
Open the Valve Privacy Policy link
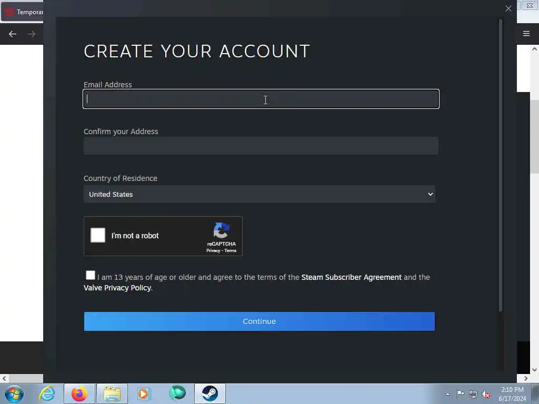pos(117,288)
